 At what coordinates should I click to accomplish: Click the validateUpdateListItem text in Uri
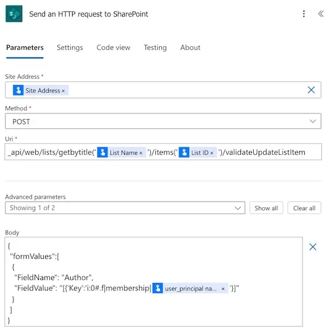(265, 152)
